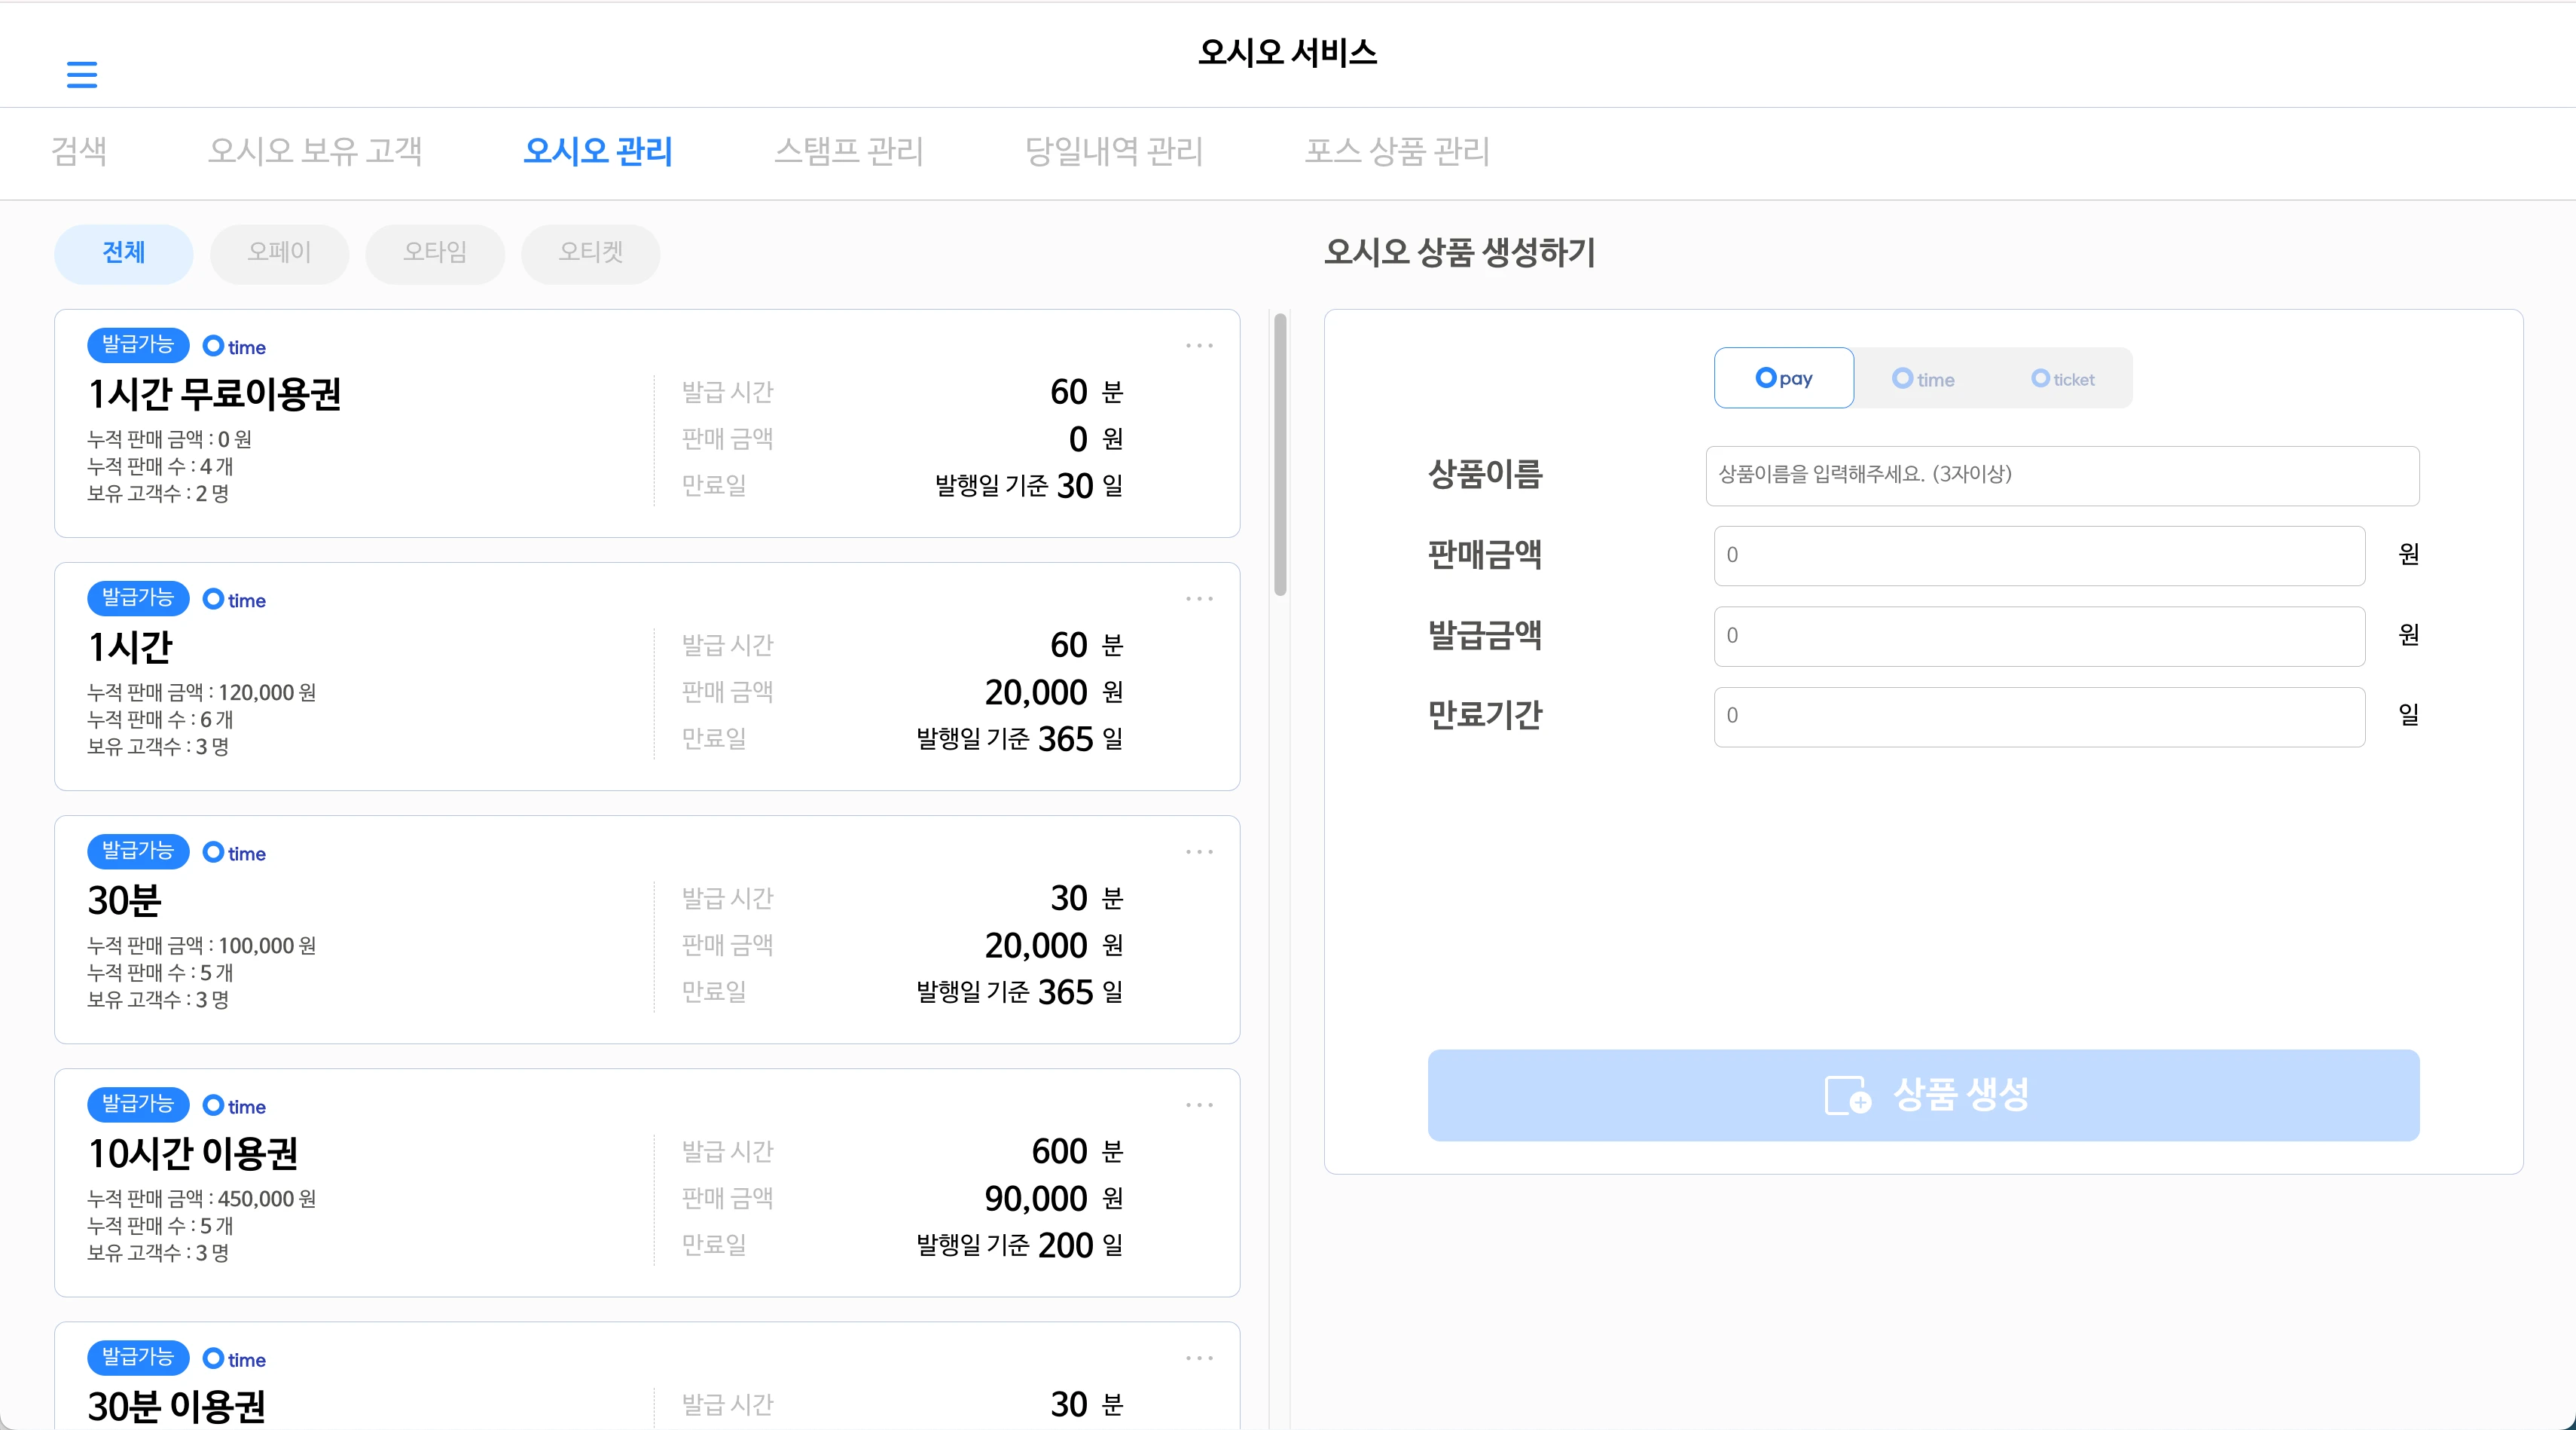This screenshot has width=2576, height=1430.
Task: Filter the list by 오페이
Action: tap(279, 254)
